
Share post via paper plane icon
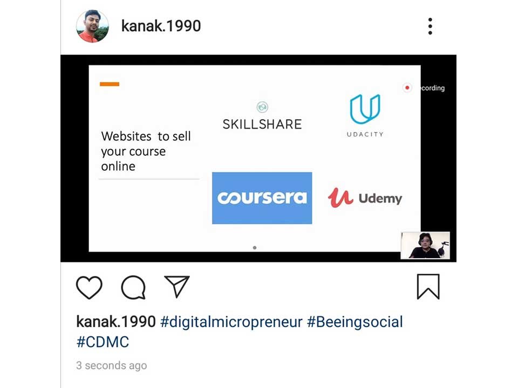(177, 286)
